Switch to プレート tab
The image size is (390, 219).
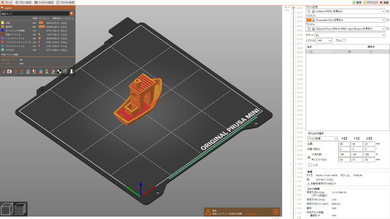(7, 2)
